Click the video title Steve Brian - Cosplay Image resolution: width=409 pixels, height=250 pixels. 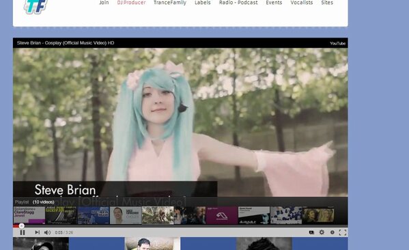(66, 43)
